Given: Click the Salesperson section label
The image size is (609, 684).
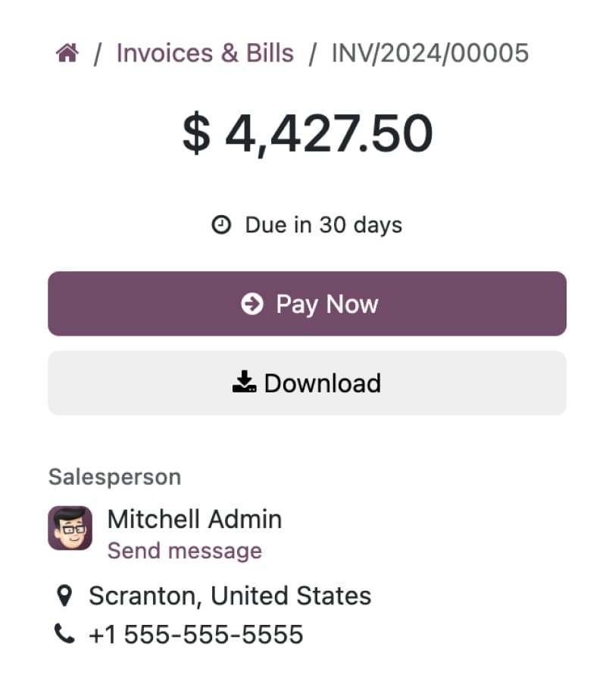Looking at the screenshot, I should click(x=114, y=476).
